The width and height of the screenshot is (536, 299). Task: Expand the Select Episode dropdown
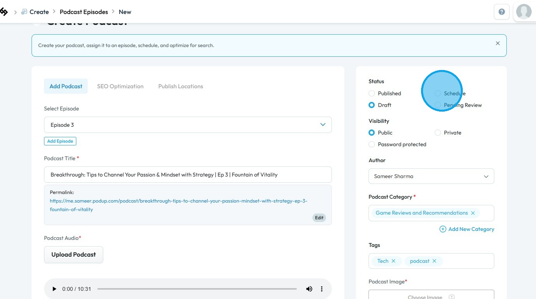(x=188, y=125)
